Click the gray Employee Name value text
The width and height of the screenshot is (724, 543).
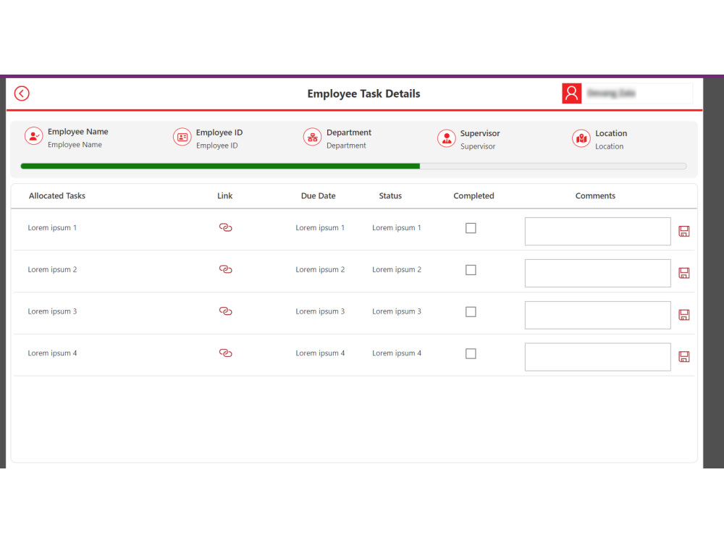[75, 145]
